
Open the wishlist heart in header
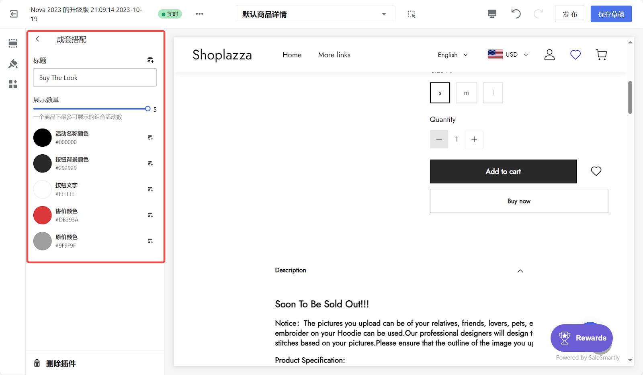(575, 55)
